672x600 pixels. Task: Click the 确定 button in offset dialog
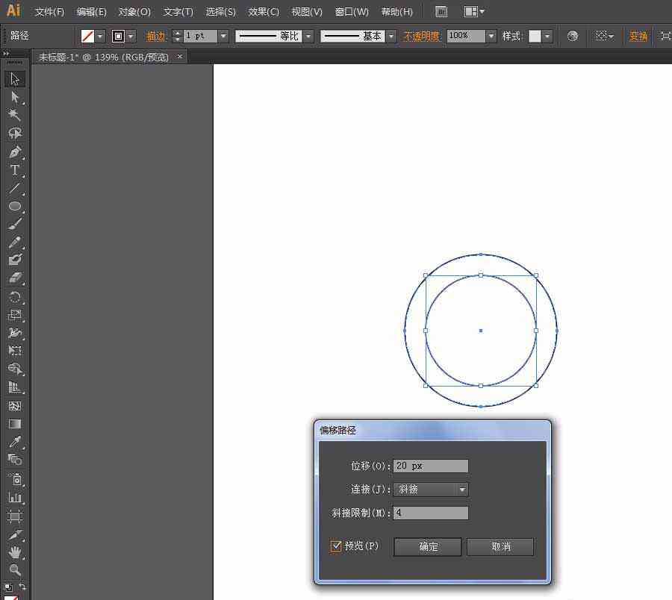(x=428, y=547)
